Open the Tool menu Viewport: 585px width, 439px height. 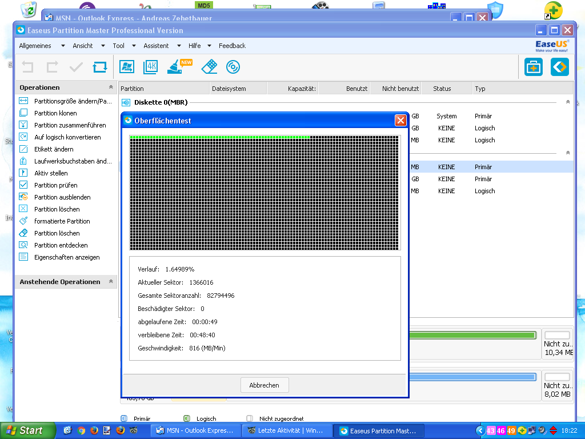119,46
